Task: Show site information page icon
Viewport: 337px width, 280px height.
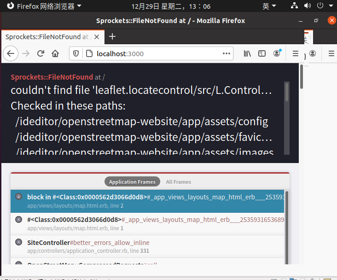Action: click(89, 53)
